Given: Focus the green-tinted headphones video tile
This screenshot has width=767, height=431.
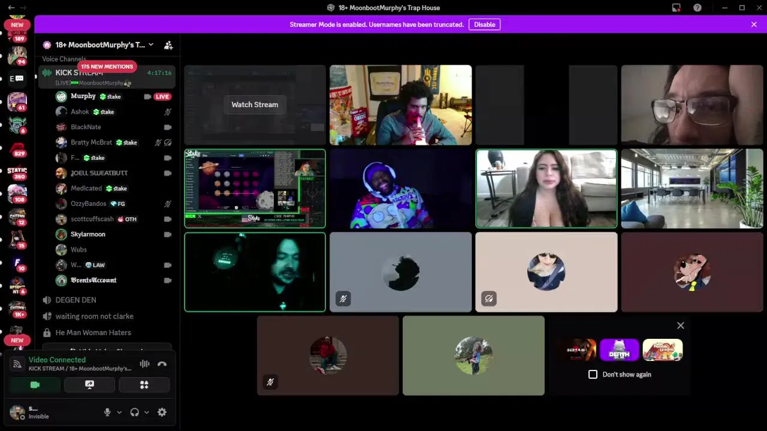Looking at the screenshot, I should pos(255,272).
